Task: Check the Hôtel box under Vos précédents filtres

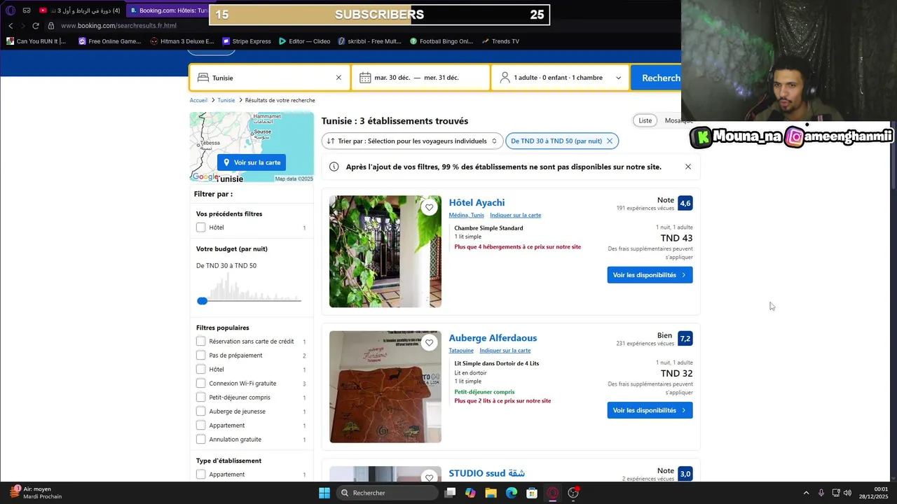Action: click(201, 227)
